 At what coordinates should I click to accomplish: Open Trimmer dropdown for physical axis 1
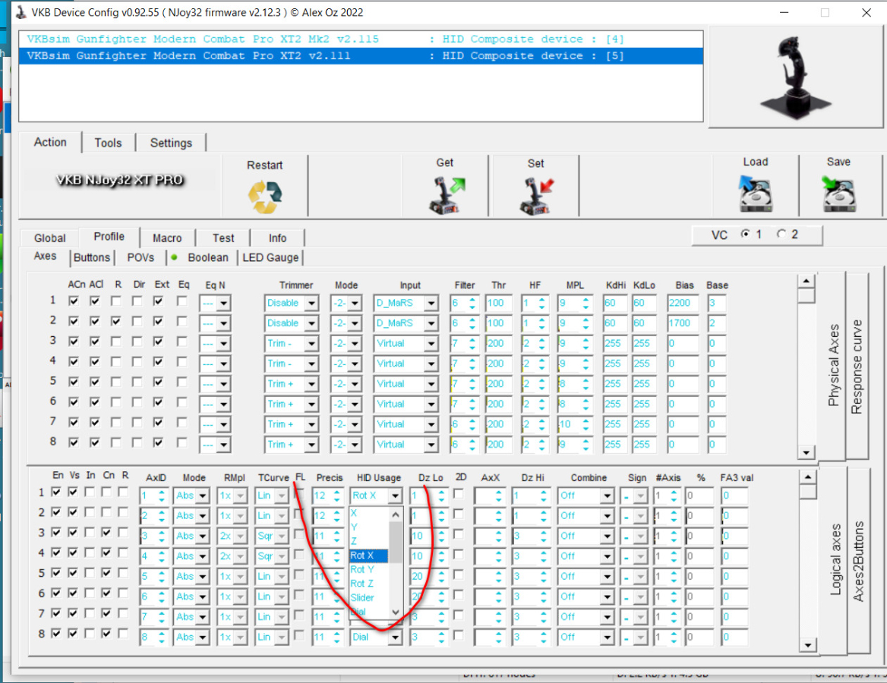[x=311, y=304]
